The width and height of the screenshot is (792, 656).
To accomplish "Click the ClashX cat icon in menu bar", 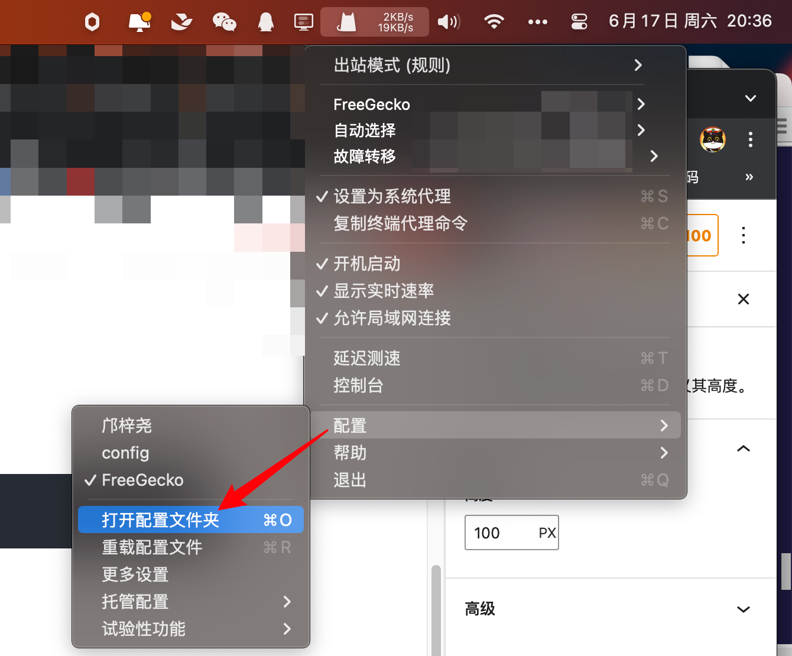I will coord(346,22).
